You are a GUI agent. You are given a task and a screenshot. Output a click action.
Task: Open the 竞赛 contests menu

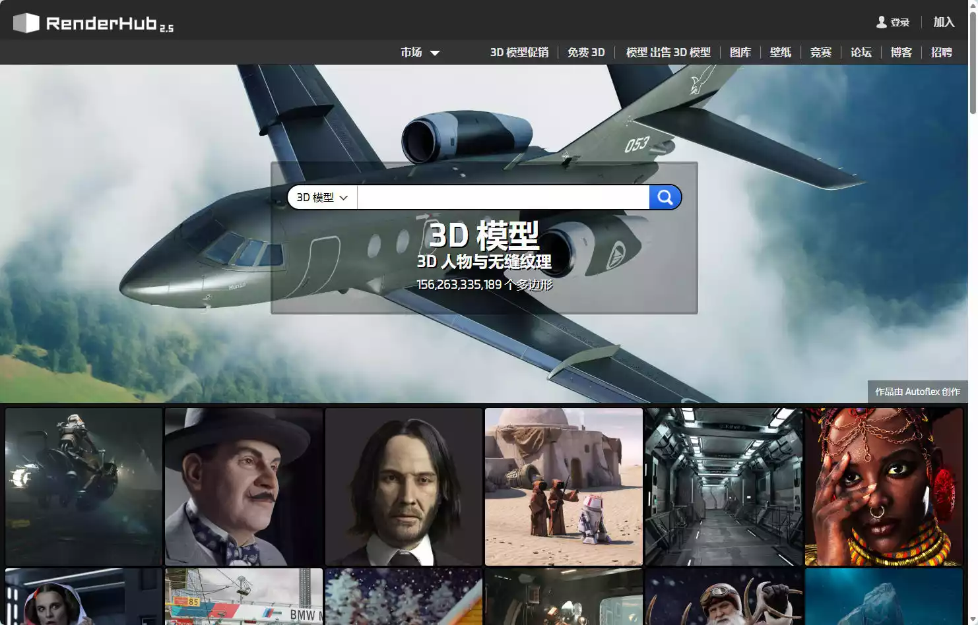coord(821,52)
